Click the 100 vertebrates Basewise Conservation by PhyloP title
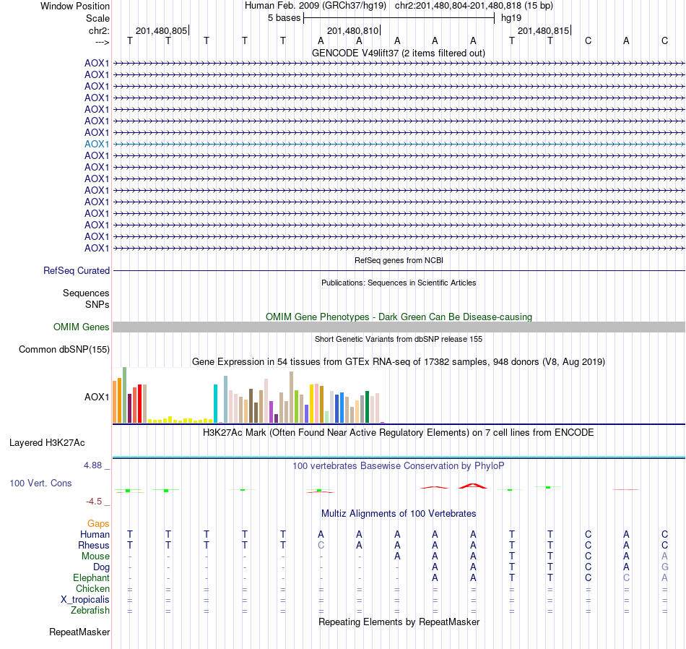The height and width of the screenshot is (649, 686). point(399,466)
